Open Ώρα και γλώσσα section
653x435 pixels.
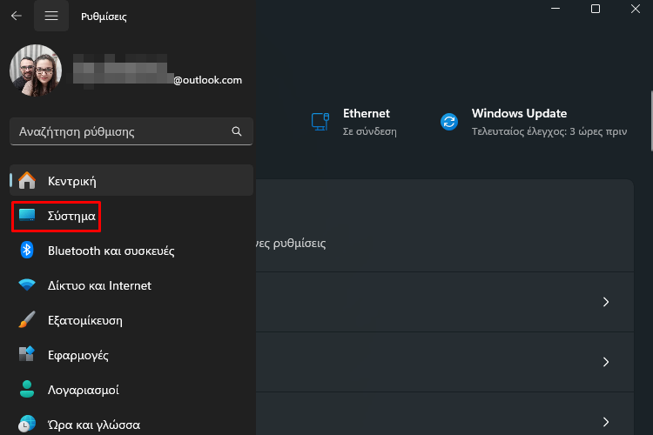[131, 425]
